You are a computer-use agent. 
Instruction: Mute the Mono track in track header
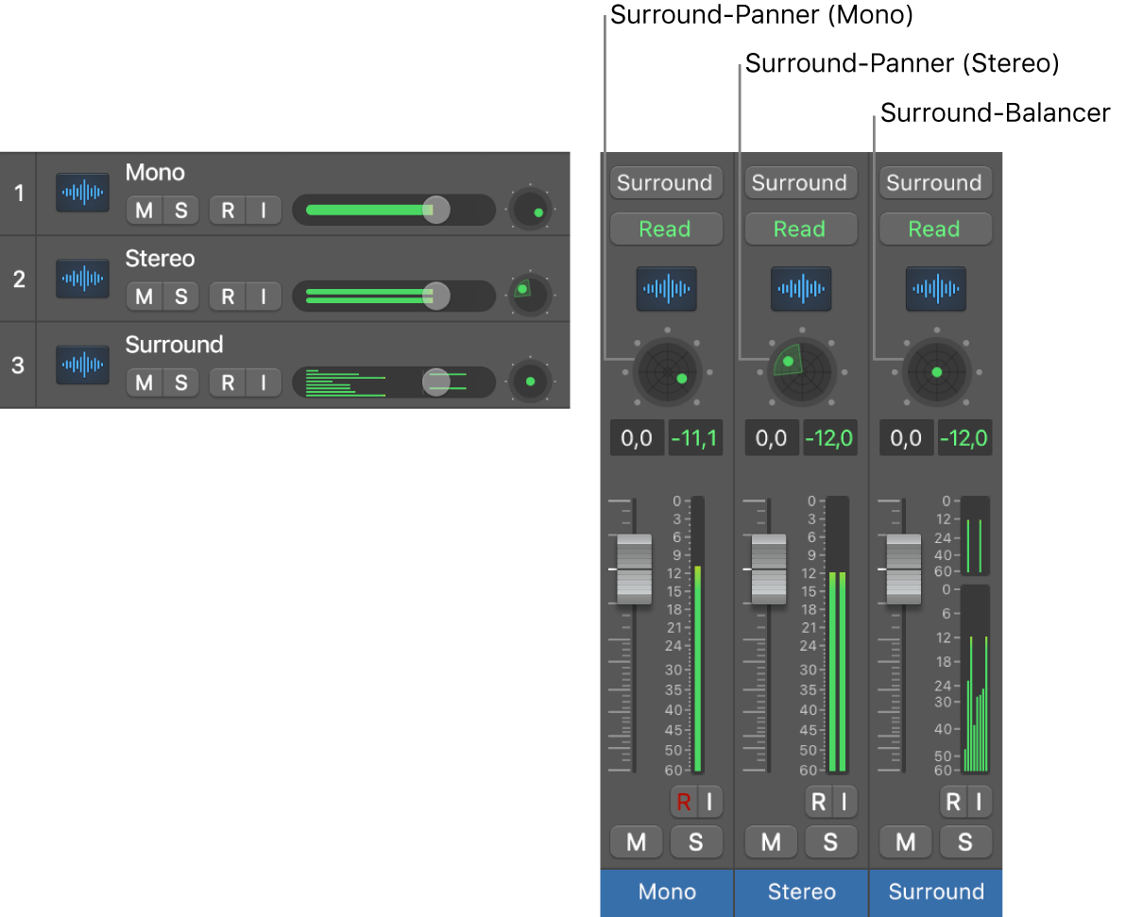point(145,211)
